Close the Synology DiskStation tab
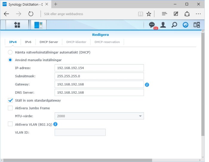209x162 pixels. point(47,4)
